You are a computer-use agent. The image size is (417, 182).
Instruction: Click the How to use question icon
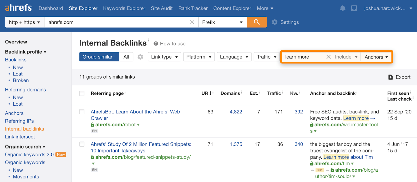pos(156,44)
